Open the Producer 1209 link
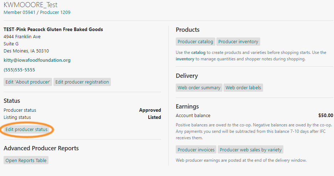This screenshot has height=176, width=334. (x=55, y=12)
